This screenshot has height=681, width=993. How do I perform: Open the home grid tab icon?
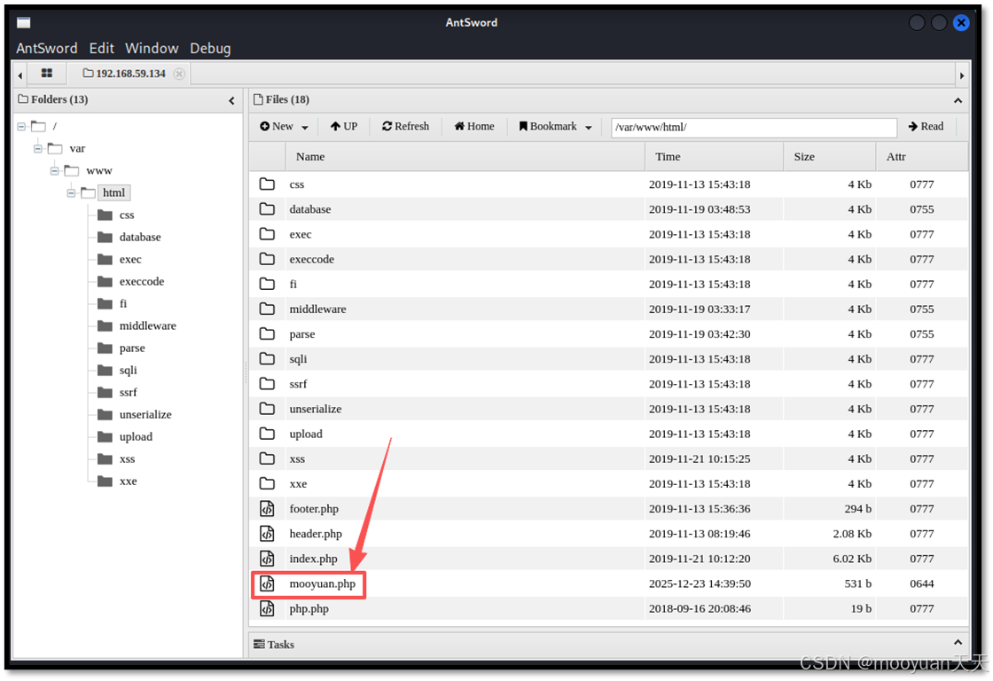pos(46,74)
